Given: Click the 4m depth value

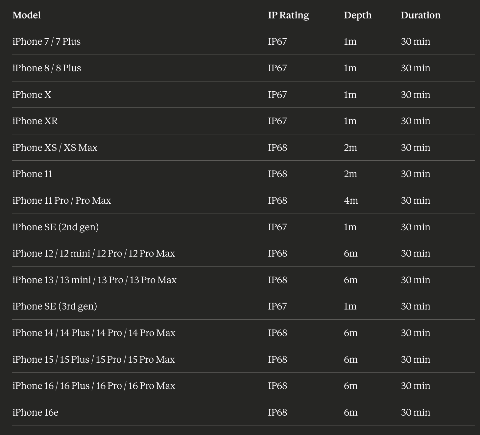Looking at the screenshot, I should [351, 200].
